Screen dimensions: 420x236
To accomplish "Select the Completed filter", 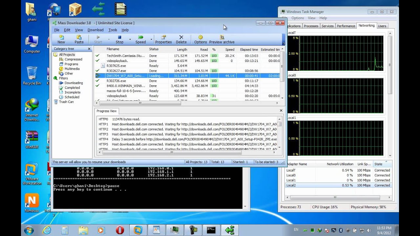I will coord(72,88).
